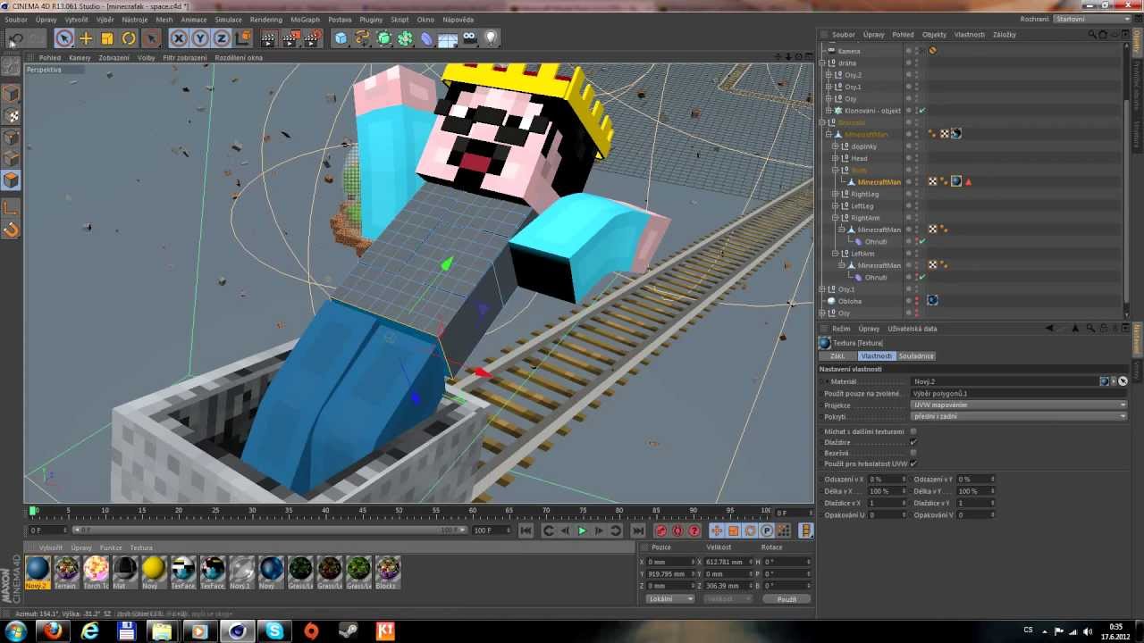The width and height of the screenshot is (1144, 643).
Task: Add a deformer object icon
Action: 427,38
